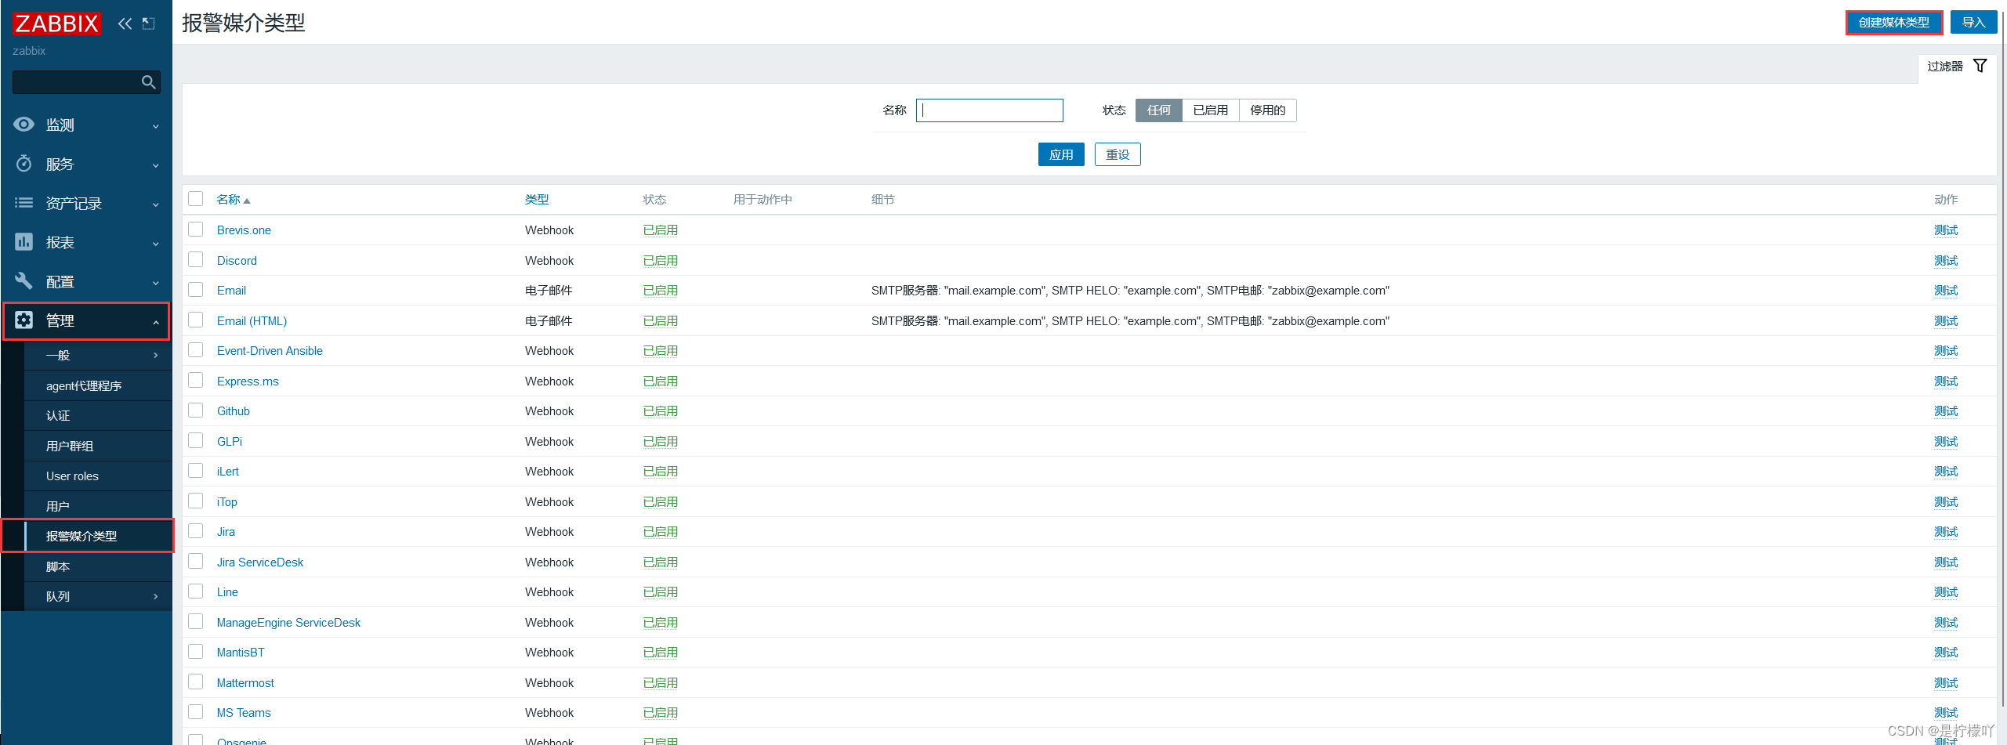Click the stopwatch icon for 服务

tap(24, 164)
